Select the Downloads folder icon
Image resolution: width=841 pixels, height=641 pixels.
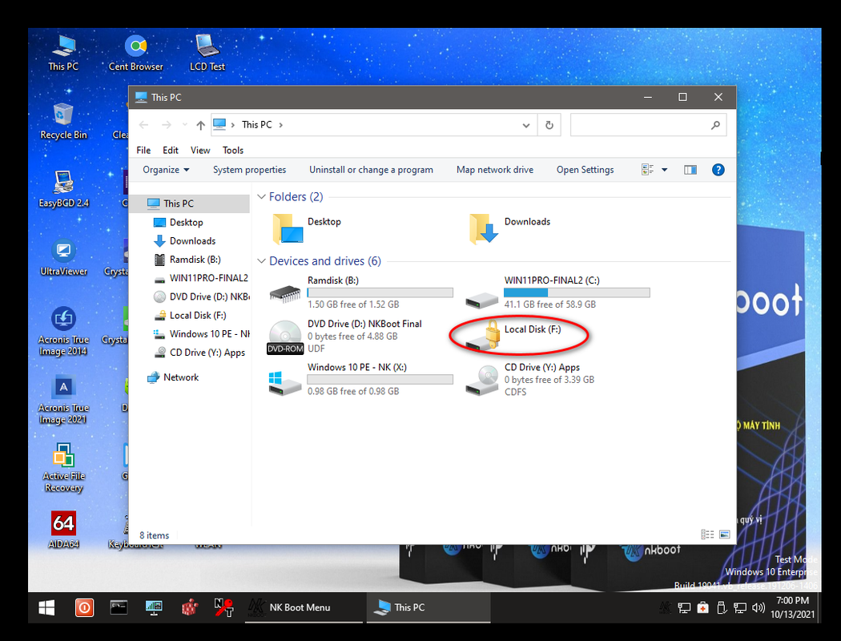pos(485,229)
